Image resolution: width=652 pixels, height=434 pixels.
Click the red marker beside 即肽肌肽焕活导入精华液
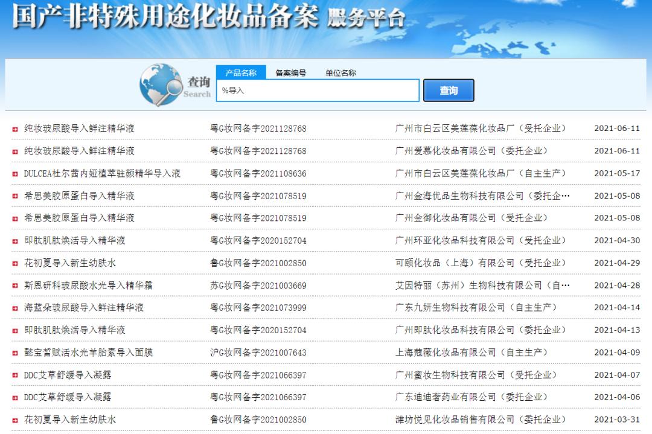coord(14,240)
